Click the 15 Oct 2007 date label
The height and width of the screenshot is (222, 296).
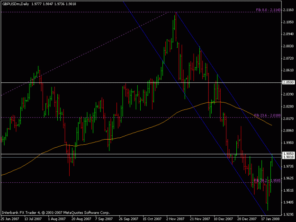tap(152, 219)
